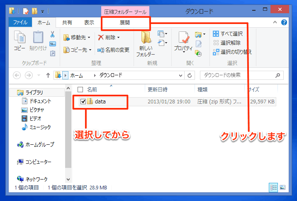Image resolution: width=297 pixels, height=201 pixels.
Task: Switch to large icons view in status bar
Action: click(x=282, y=187)
